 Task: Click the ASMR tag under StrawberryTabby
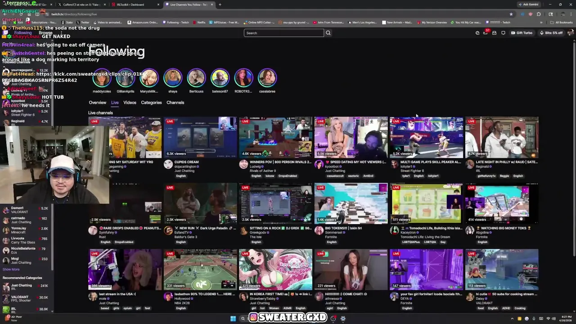[287, 308]
